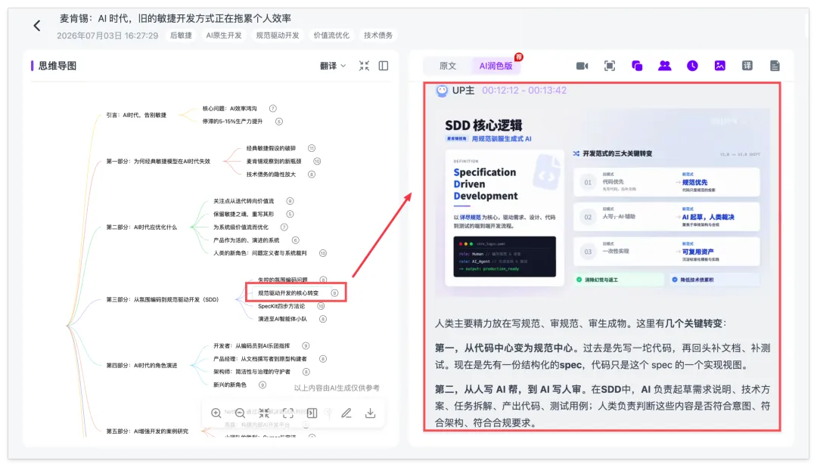
Task: Click the AI原生开发 tag
Action: pyautogui.click(x=223, y=36)
